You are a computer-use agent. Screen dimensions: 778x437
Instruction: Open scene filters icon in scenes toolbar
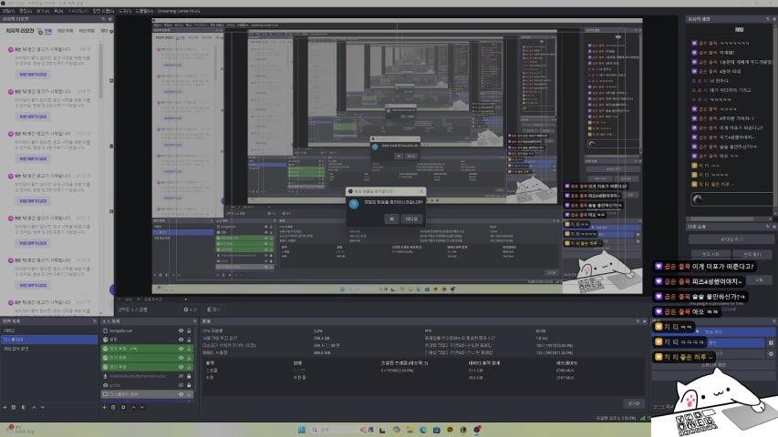click(x=24, y=407)
